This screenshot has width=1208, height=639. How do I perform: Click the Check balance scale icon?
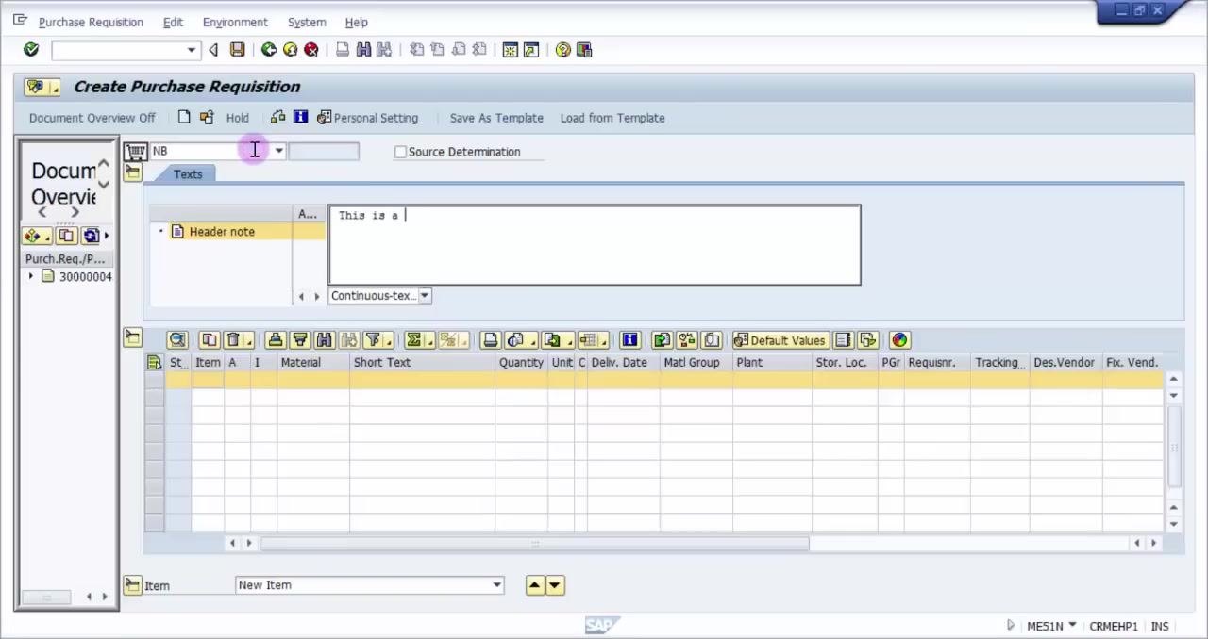click(x=277, y=118)
